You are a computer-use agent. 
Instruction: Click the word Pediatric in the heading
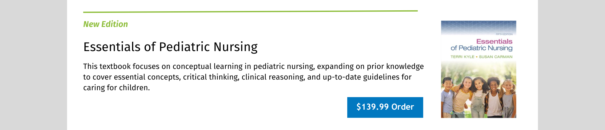click(x=184, y=47)
